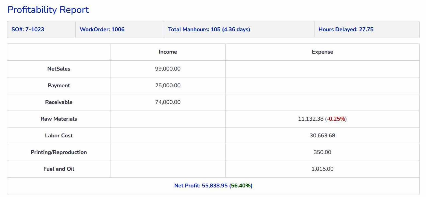Select the Receivable row label
426x197 pixels.
tap(59, 102)
